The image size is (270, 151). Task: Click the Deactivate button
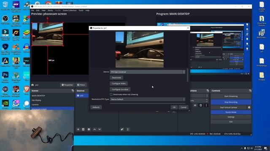click(x=116, y=78)
